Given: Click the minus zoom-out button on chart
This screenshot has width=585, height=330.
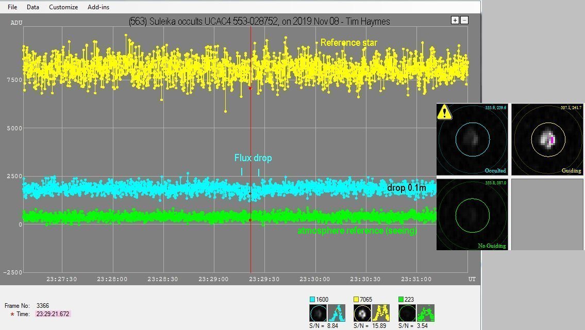Looking at the screenshot, I should pos(464,20).
